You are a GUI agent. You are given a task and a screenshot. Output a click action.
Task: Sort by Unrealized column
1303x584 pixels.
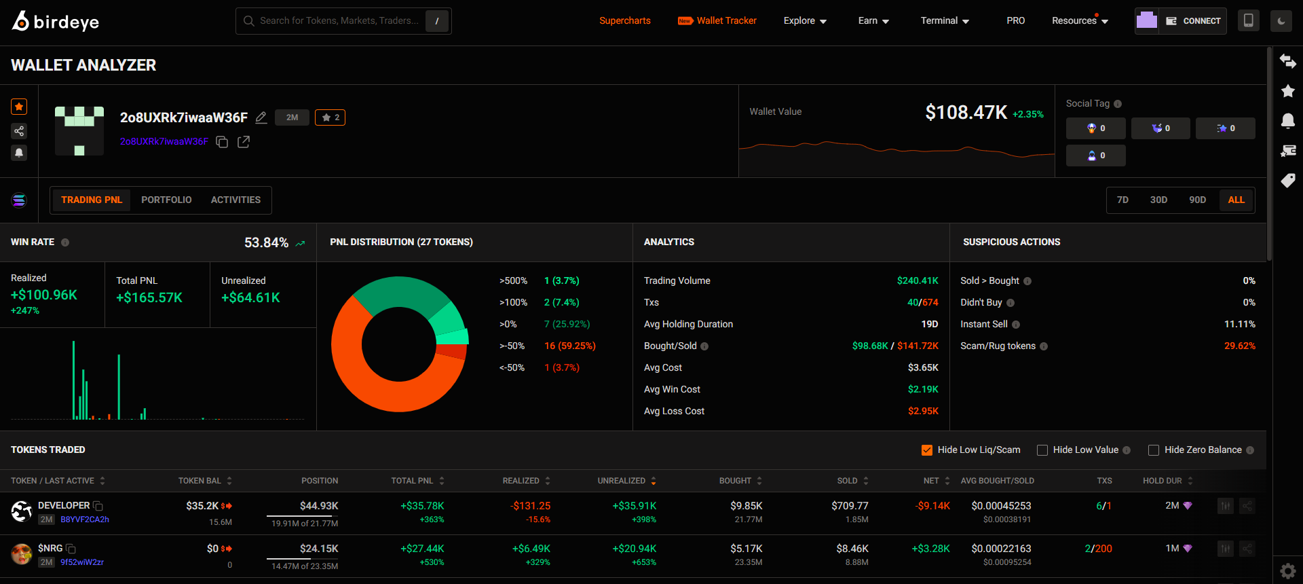click(x=626, y=481)
